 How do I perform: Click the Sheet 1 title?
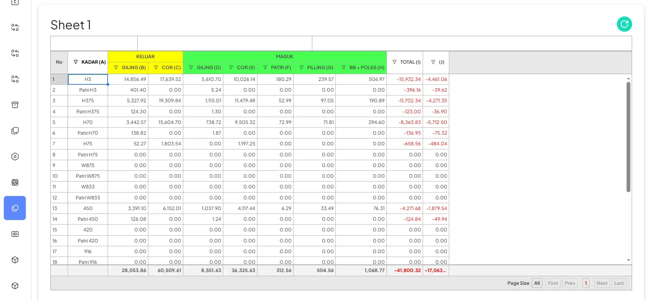(x=71, y=25)
